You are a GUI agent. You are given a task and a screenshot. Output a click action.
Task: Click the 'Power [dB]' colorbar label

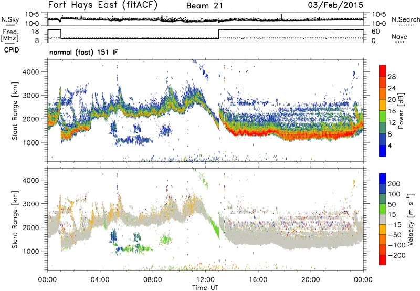click(401, 111)
